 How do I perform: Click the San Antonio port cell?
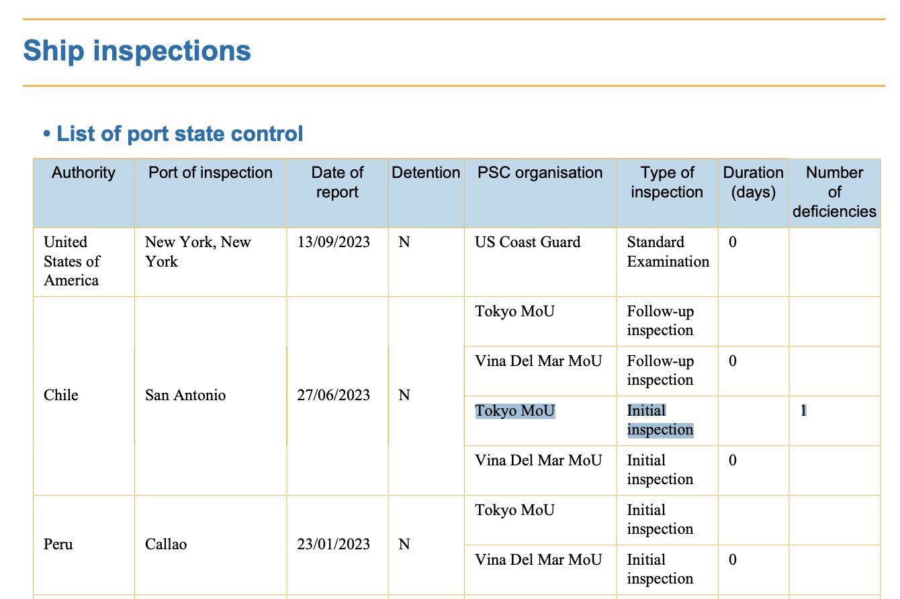185,395
